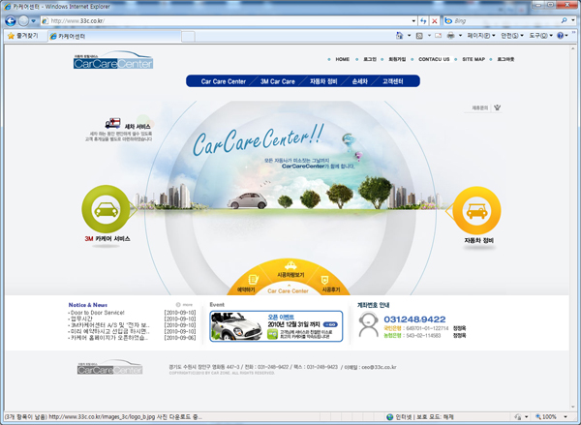This screenshot has width=581, height=425.
Task: Go back with the browser Back arrow
Action: pyautogui.click(x=10, y=20)
